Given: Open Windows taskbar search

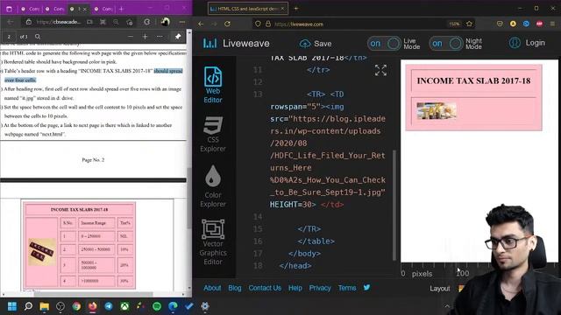Looking at the screenshot, I should coord(28,306).
